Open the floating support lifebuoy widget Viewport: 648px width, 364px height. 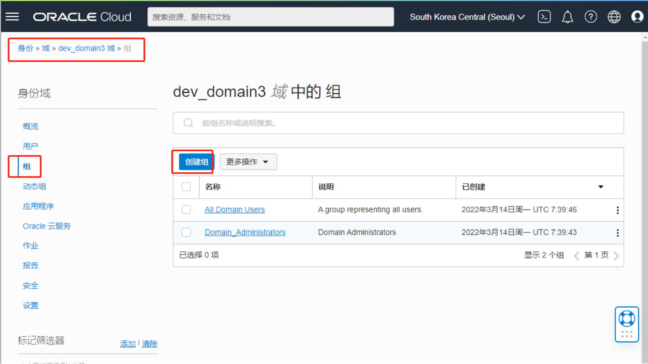627,324
